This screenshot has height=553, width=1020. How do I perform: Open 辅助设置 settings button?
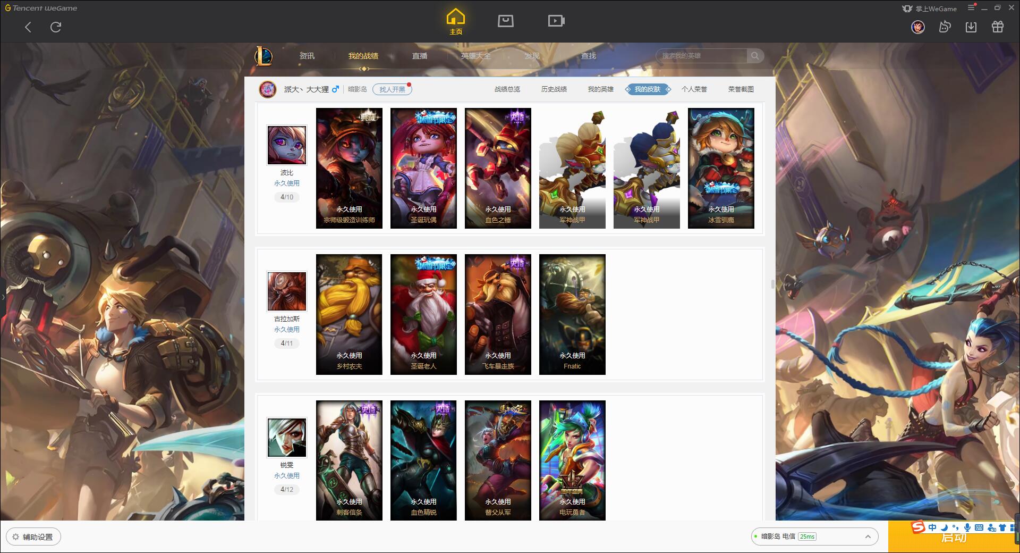[33, 537]
